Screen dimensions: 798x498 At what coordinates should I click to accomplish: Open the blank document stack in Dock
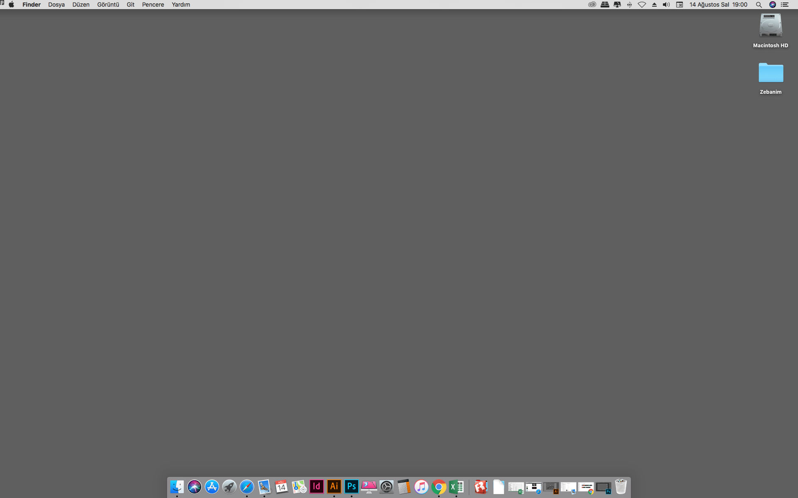pyautogui.click(x=499, y=487)
